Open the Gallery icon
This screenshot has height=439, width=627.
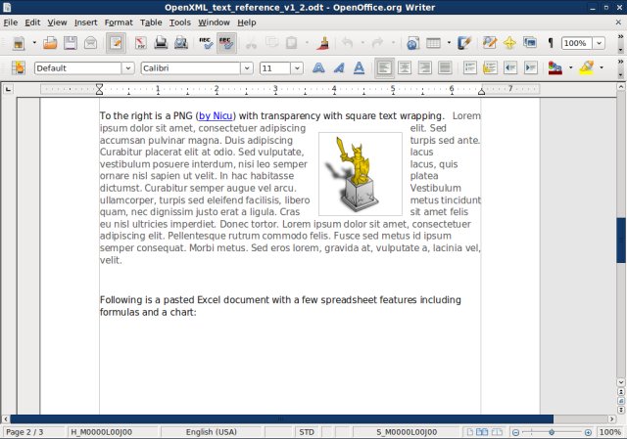pyautogui.click(x=530, y=43)
